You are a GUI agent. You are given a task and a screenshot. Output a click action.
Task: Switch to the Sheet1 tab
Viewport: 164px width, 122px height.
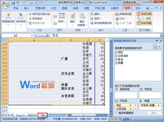point(32,115)
